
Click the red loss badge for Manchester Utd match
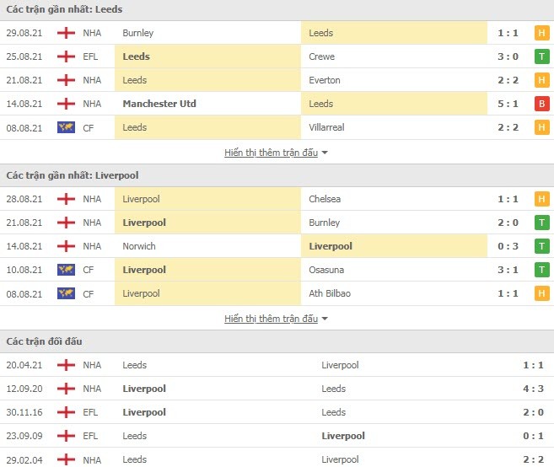541,104
